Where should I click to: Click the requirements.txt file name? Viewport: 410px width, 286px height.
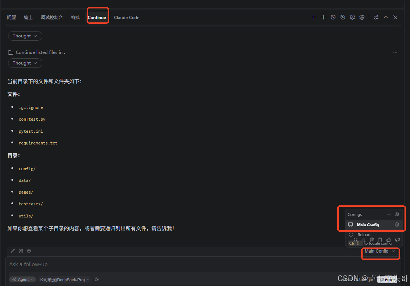tap(38, 143)
